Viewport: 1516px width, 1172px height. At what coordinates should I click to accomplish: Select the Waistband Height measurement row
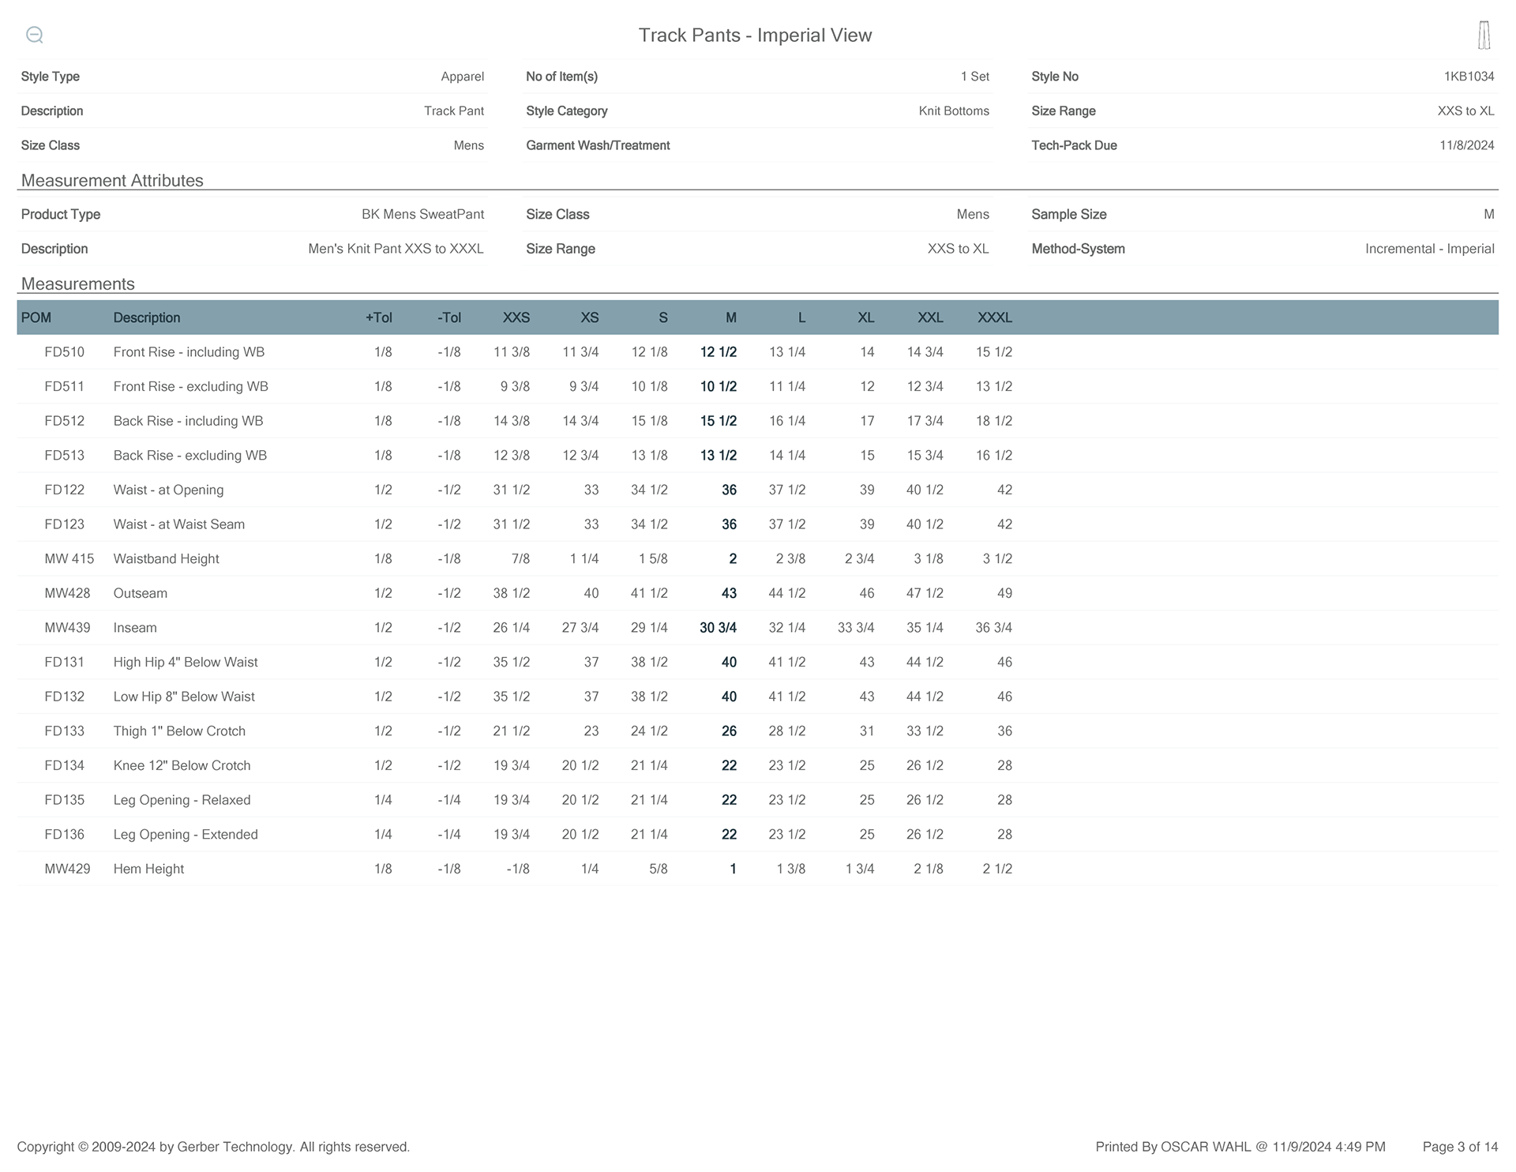point(166,559)
